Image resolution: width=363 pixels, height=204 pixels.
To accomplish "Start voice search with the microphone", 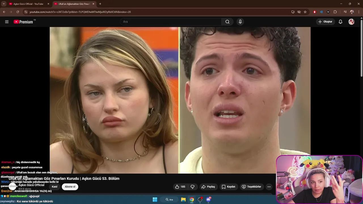I will click(x=240, y=22).
